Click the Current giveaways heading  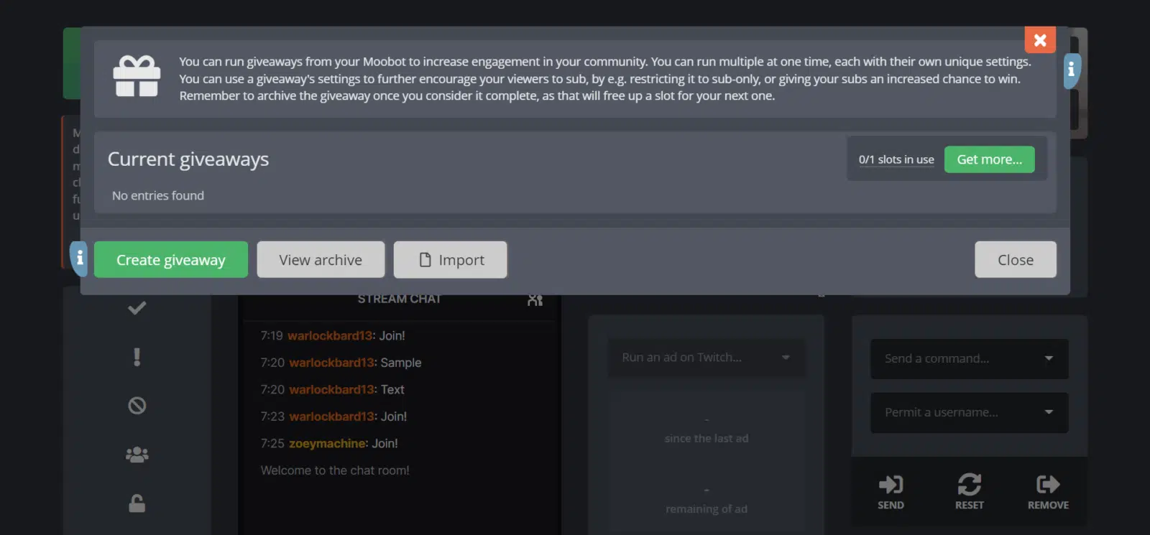tap(188, 159)
